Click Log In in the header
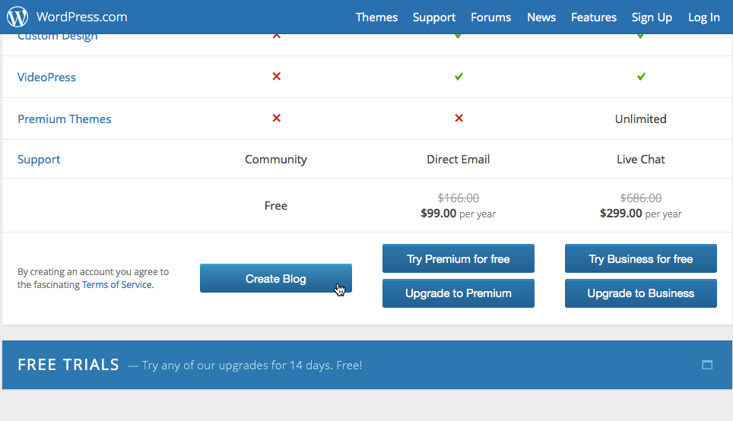The image size is (733, 421). [703, 17]
